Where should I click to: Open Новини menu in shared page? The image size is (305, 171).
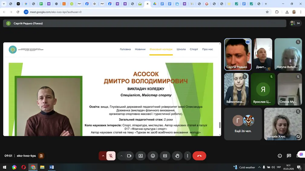pos(140,49)
